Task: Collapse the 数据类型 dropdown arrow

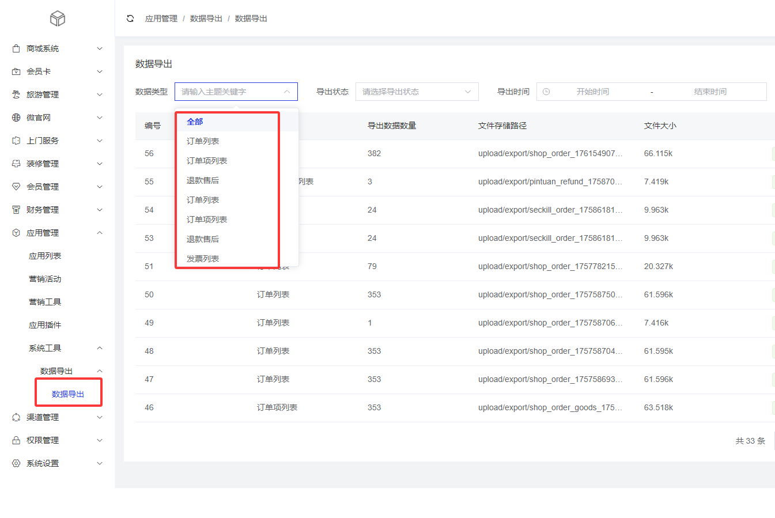Action: [x=287, y=92]
